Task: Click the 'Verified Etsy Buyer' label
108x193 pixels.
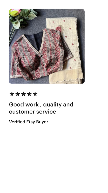Action: coord(29,122)
